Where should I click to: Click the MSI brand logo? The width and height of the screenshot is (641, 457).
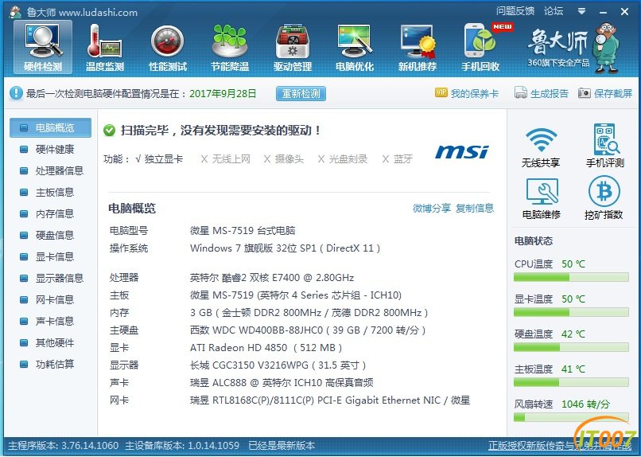click(x=461, y=152)
